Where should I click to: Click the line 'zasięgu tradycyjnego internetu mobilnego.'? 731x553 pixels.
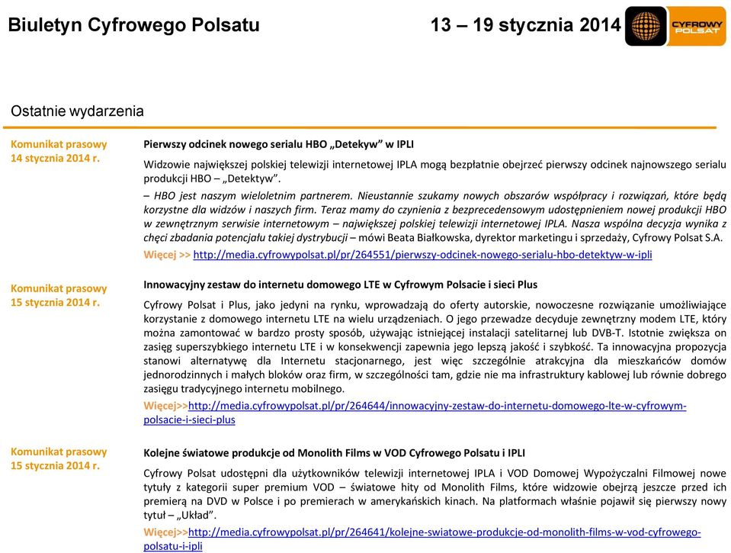tap(244, 389)
